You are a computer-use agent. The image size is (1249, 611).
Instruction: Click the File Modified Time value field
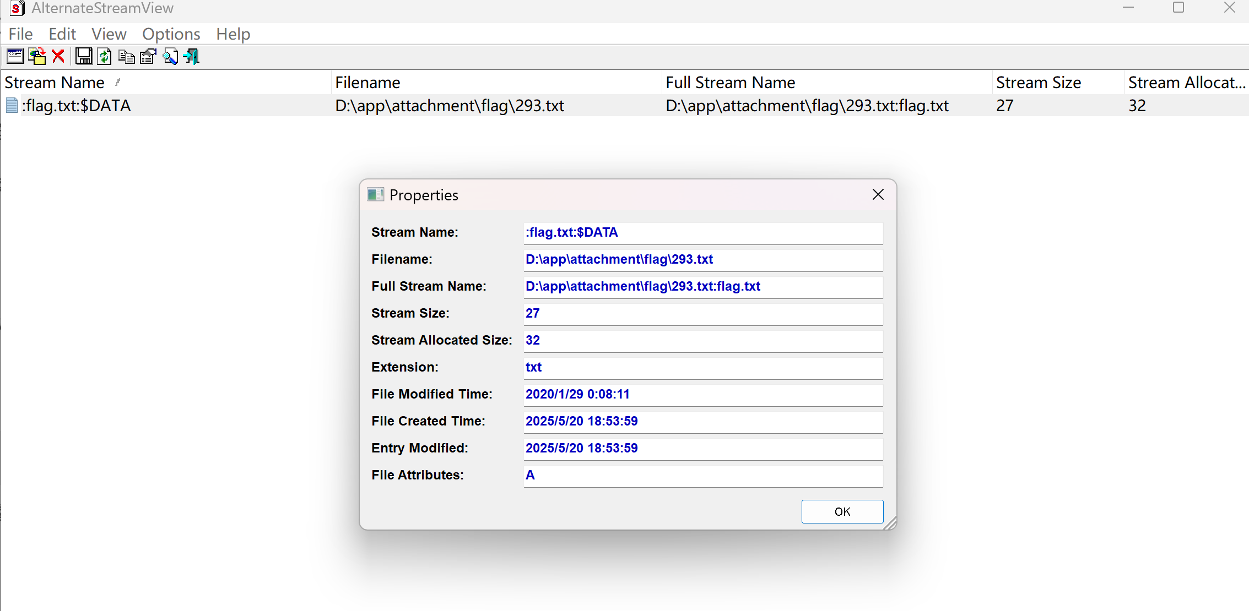pos(702,395)
